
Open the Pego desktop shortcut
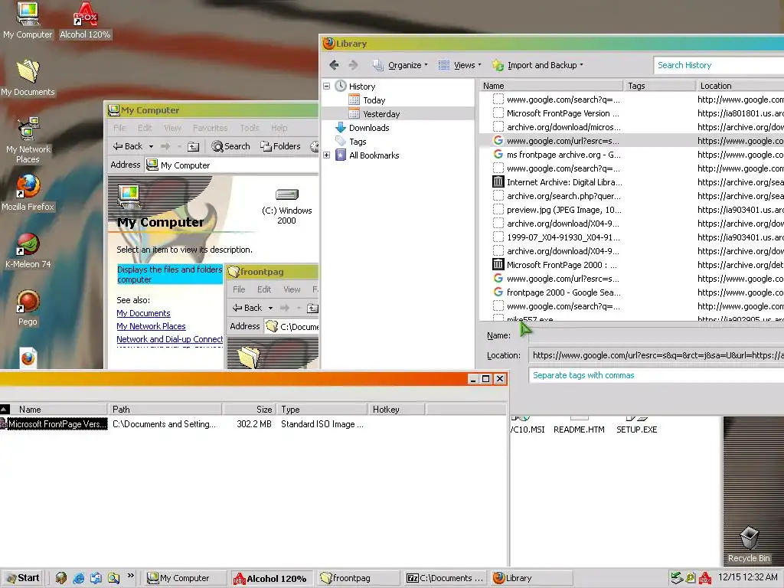pyautogui.click(x=28, y=308)
